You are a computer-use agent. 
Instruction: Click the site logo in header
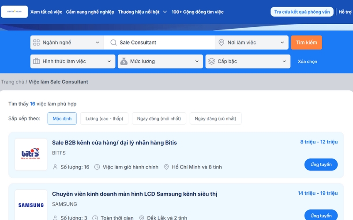tap(15, 12)
